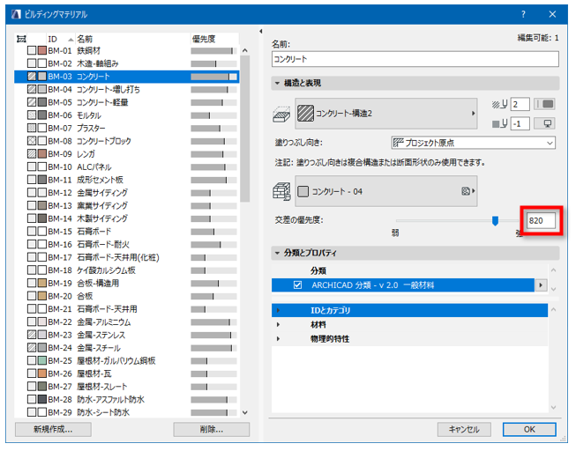This screenshot has width=576, height=451.
Task: Select the BM-29 防水-シート防水 row
Action: (127, 412)
